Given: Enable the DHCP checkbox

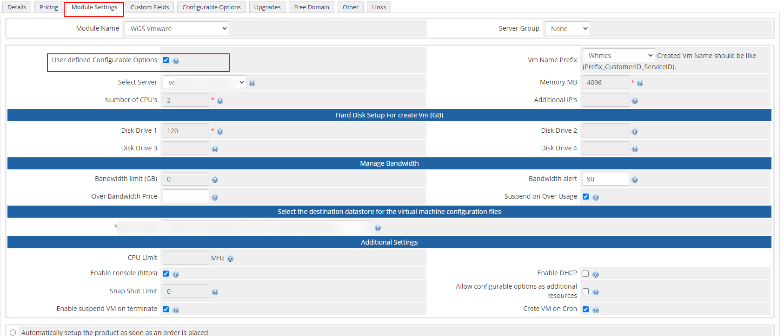Looking at the screenshot, I should [x=585, y=274].
